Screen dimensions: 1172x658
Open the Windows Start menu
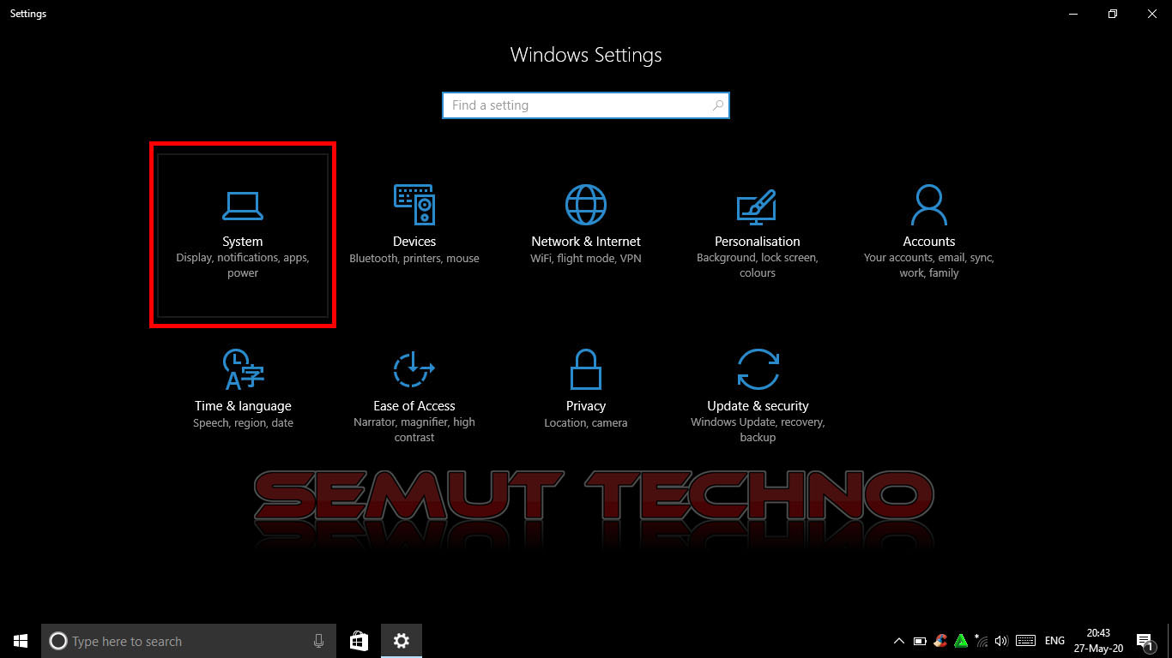(21, 641)
